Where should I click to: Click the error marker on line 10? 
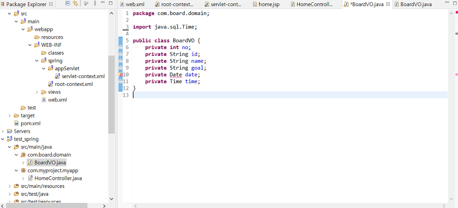coord(121,75)
